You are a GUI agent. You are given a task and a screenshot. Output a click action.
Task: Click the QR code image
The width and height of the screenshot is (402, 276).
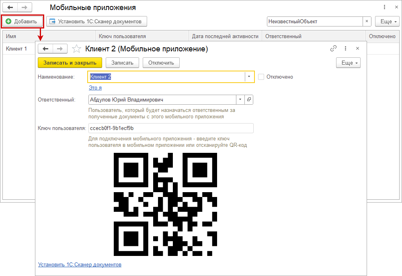[x=165, y=204]
